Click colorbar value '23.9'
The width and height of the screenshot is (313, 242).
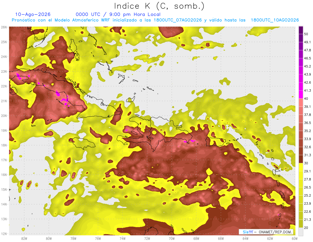click(307, 203)
